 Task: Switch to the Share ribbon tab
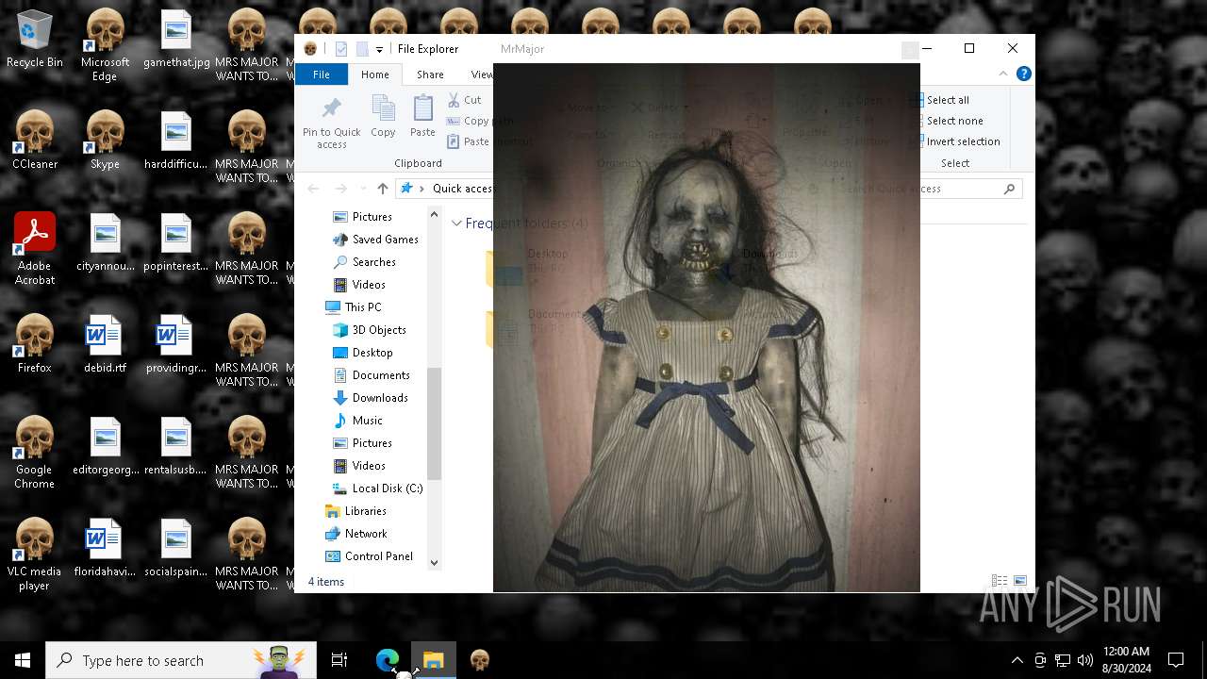click(430, 75)
